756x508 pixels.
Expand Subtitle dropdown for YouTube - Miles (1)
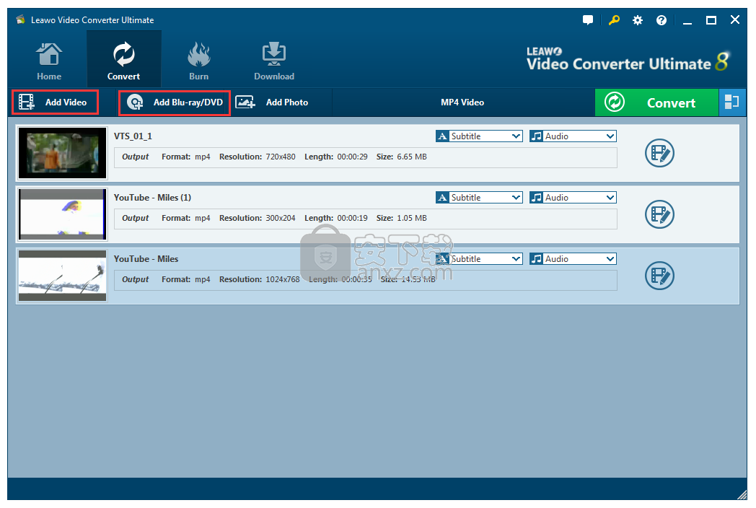pos(479,197)
